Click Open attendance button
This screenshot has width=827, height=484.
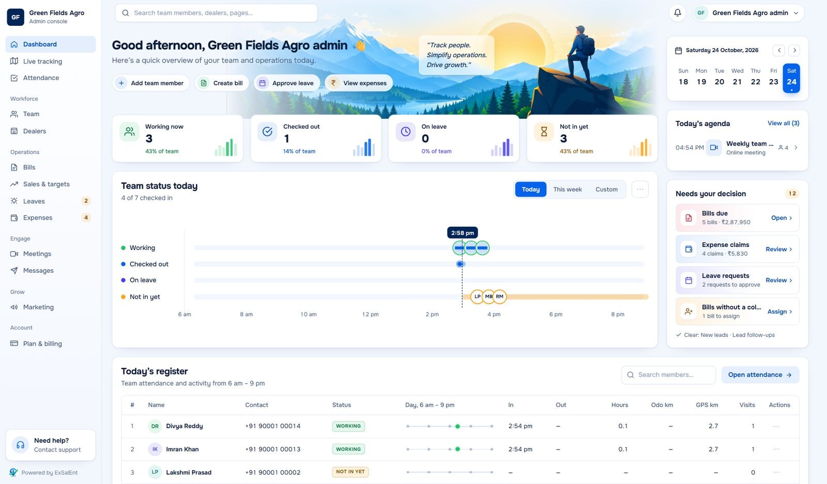(x=760, y=375)
